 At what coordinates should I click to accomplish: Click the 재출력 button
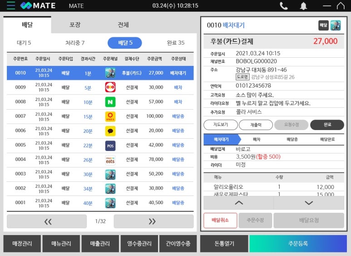point(256,125)
